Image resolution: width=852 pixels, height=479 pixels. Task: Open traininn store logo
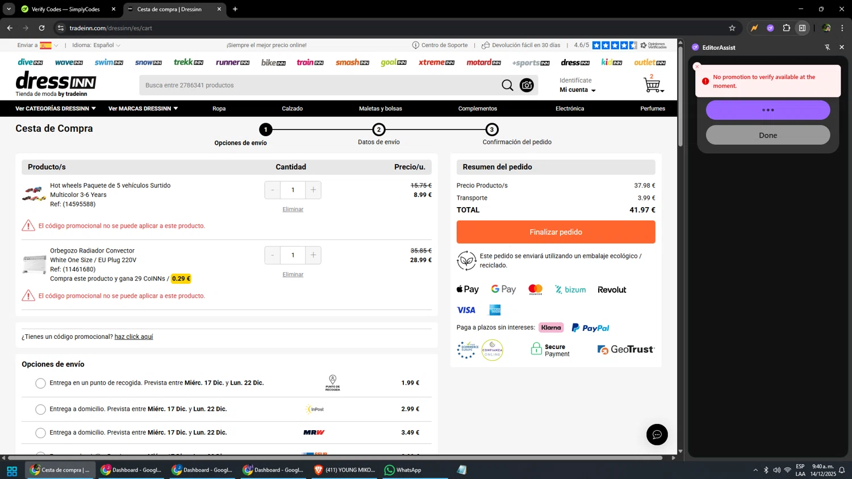tap(310, 62)
